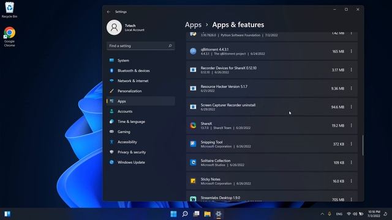Click the 165 MB size of qBittorrent
Viewport: 392px width, 220px height.
click(x=338, y=51)
